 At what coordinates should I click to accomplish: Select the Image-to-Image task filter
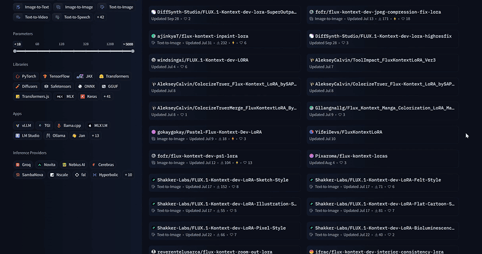tap(75, 7)
